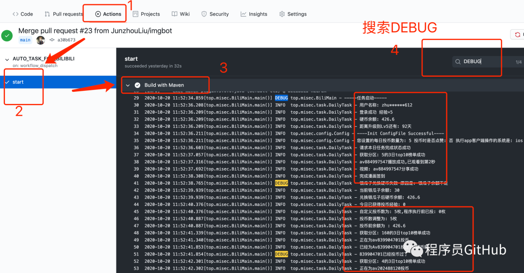Open the Security tab
The height and width of the screenshot is (273, 524).
coord(215,14)
